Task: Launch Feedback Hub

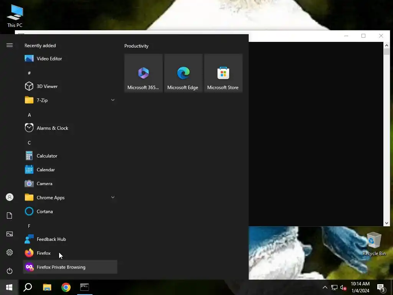Action: tap(70, 239)
